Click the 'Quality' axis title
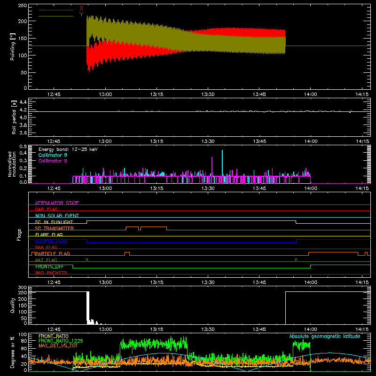This screenshot has height=376, width=376. [13, 305]
